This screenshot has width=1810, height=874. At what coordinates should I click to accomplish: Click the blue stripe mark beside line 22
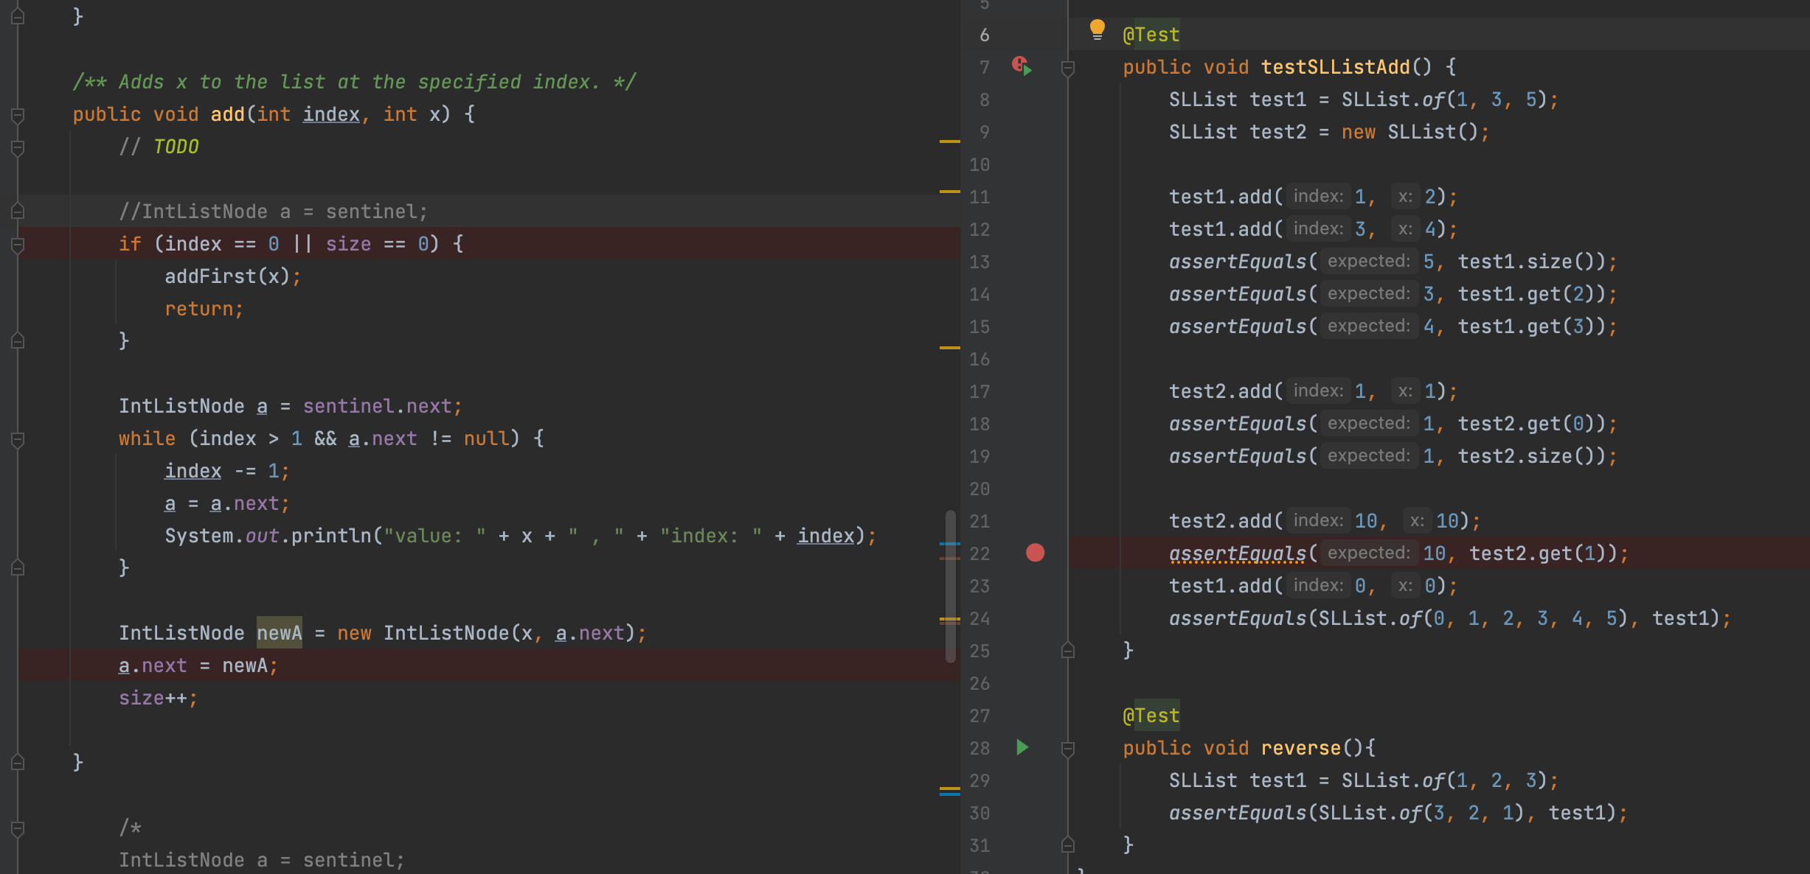click(949, 544)
